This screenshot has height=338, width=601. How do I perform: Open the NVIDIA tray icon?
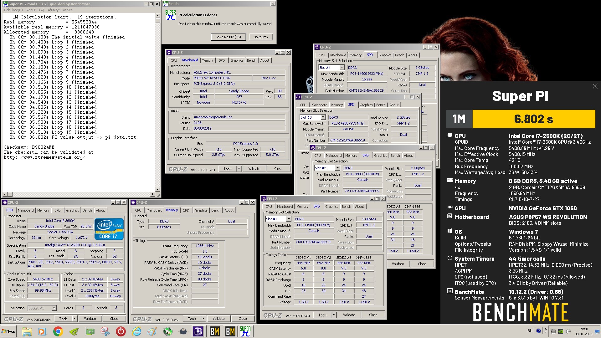pos(561,331)
